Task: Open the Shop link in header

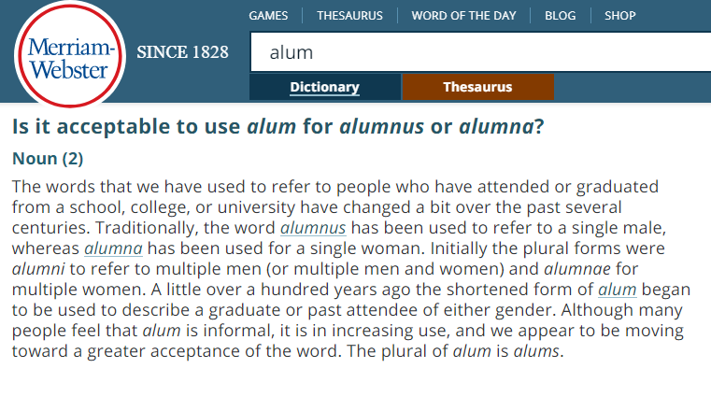Action: tap(620, 15)
